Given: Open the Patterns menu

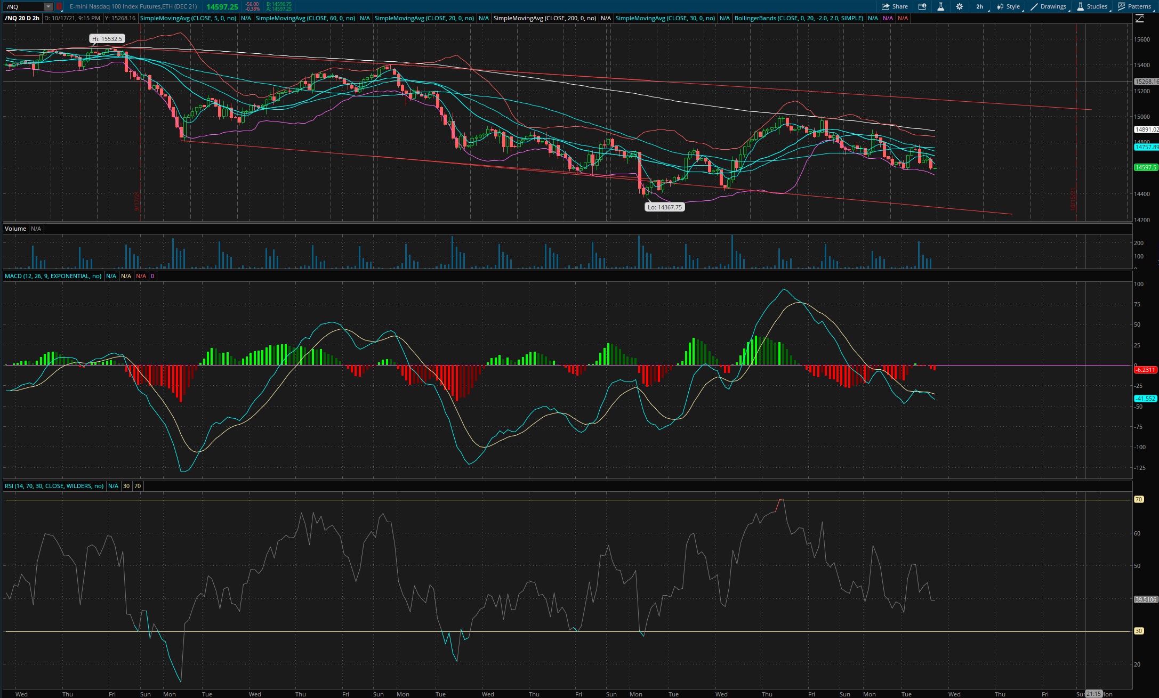Looking at the screenshot, I should click(x=1134, y=6).
